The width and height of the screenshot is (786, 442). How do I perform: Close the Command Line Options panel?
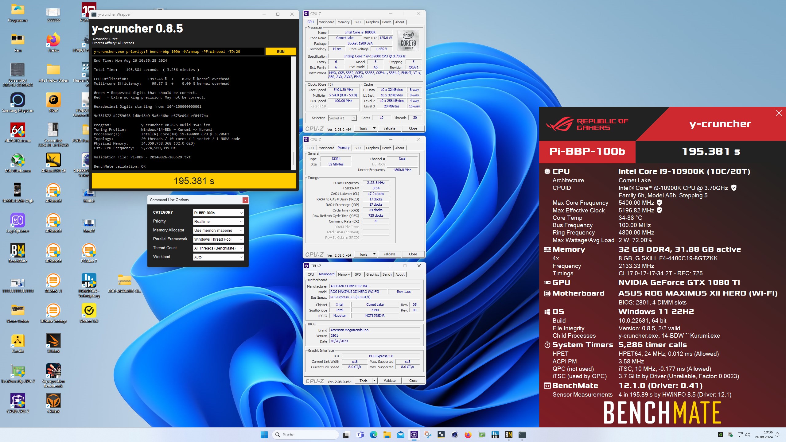245,200
